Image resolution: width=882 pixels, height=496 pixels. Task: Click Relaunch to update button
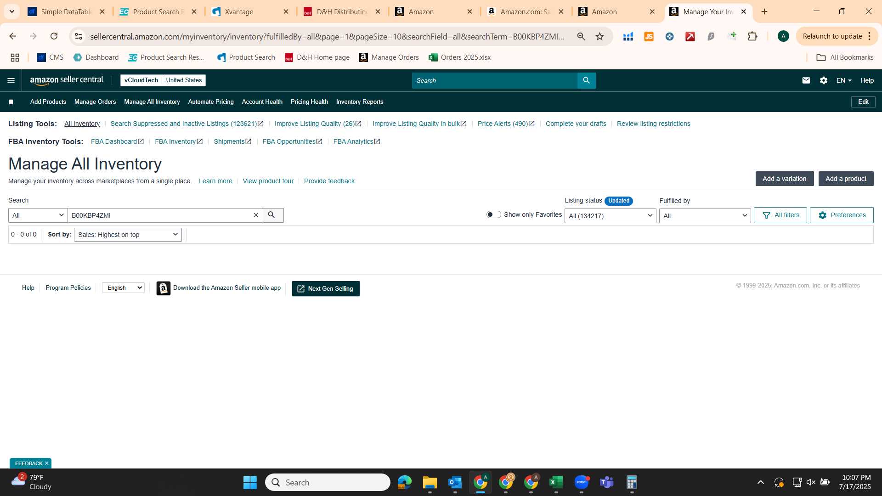pos(832,36)
